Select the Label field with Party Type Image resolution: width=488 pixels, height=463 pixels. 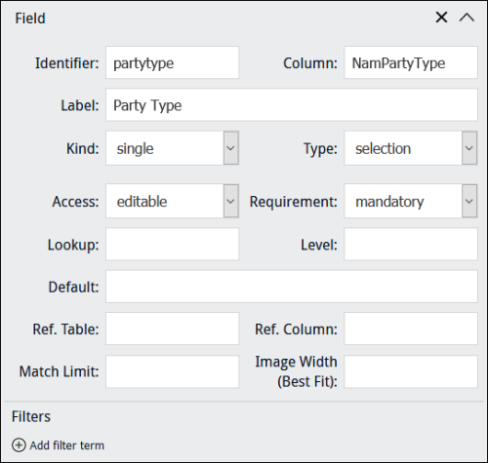click(x=292, y=105)
